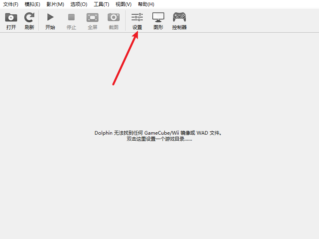Refresh the game list with 刷新
This screenshot has height=239, width=319.
click(29, 21)
